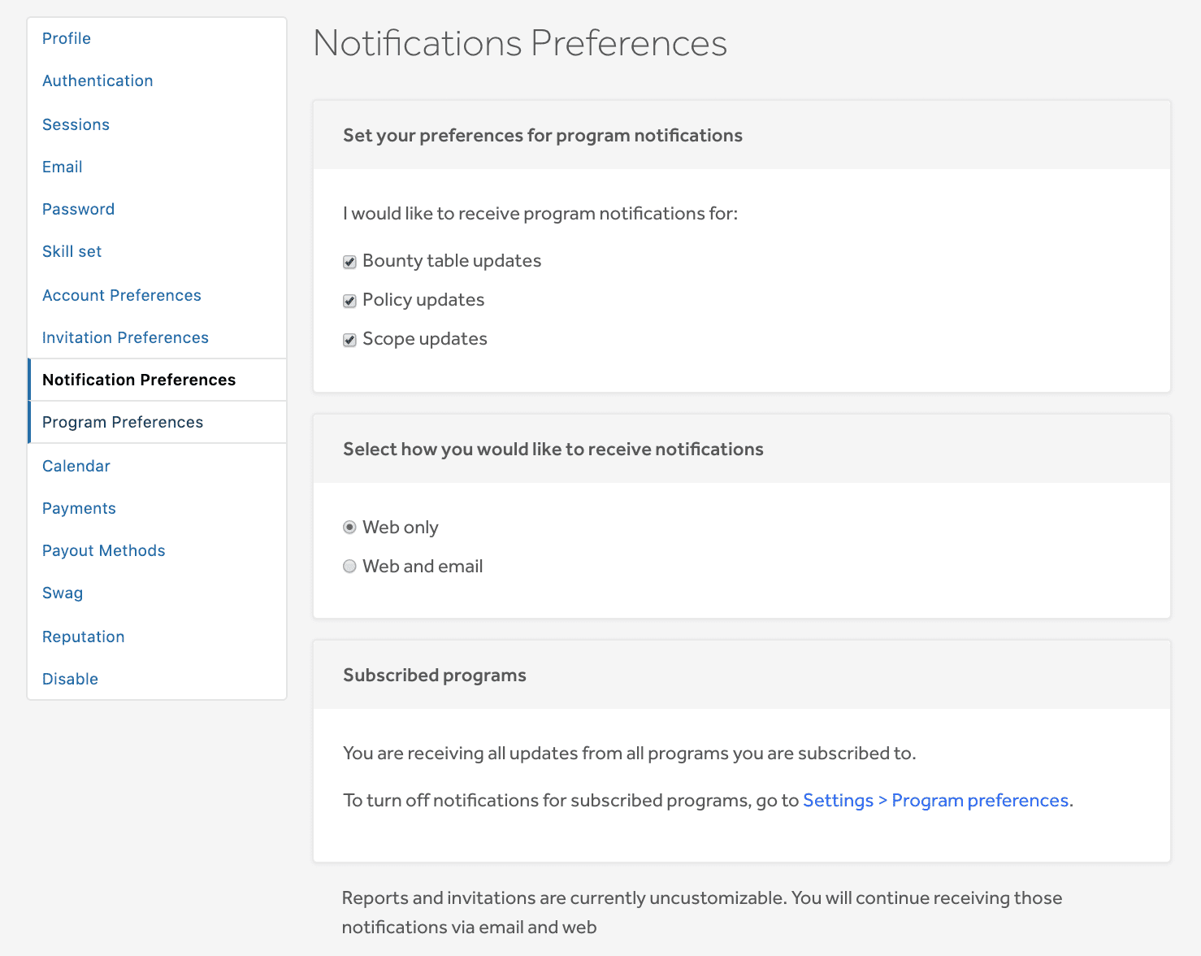This screenshot has height=956, width=1201.
Task: Select Skill set in sidebar
Action: tap(72, 251)
